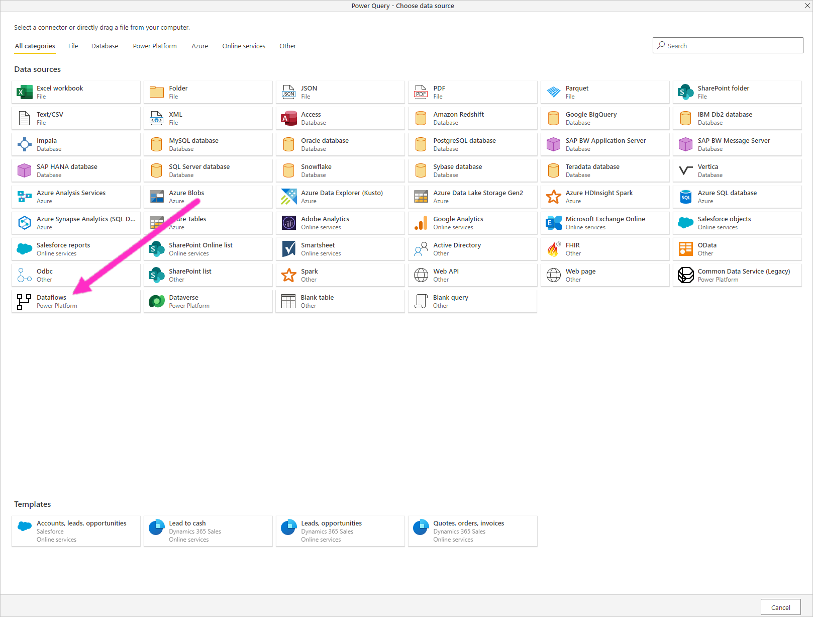Open the Quotes, orders, invoices template
The image size is (813, 617).
pos(472,531)
